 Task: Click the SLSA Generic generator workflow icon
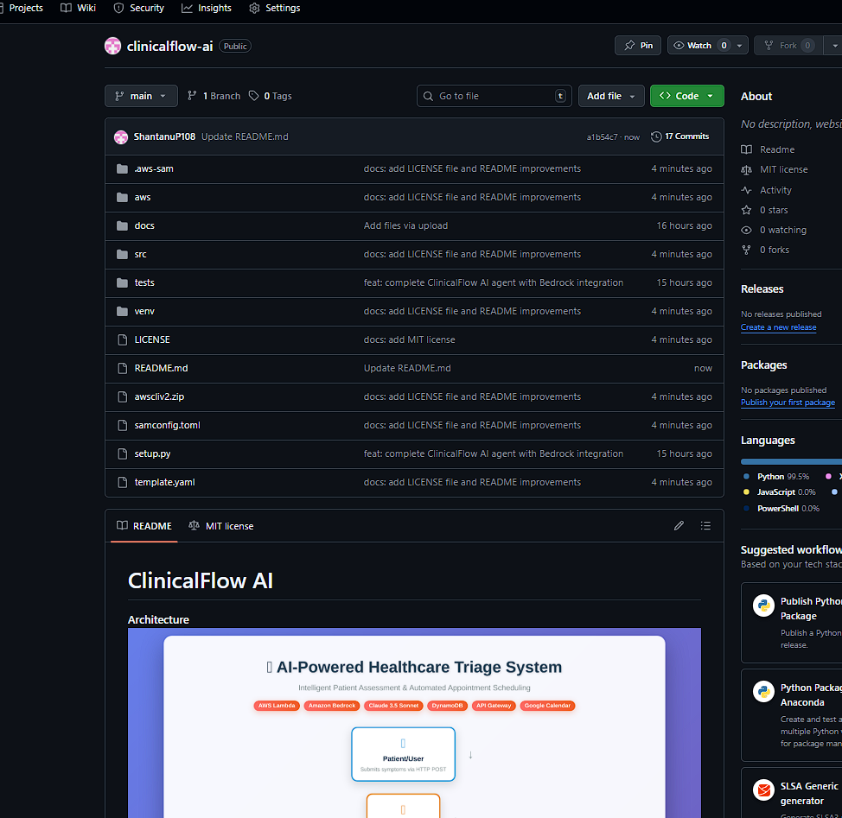point(763,789)
